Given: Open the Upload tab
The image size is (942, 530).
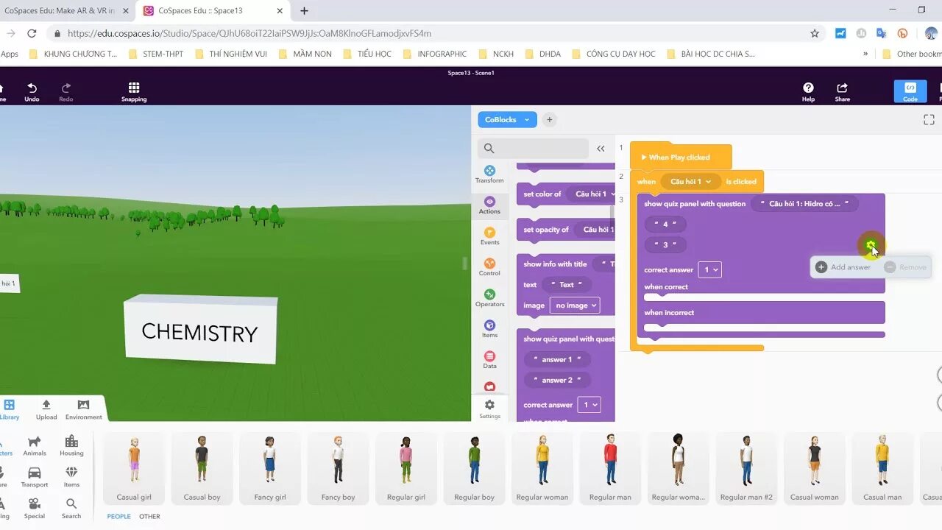Looking at the screenshot, I should pos(46,409).
